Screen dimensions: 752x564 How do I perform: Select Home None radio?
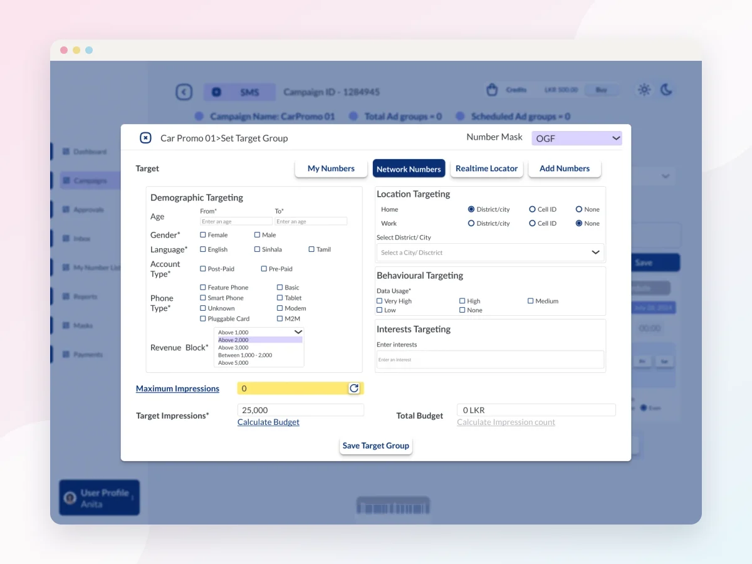pos(579,209)
